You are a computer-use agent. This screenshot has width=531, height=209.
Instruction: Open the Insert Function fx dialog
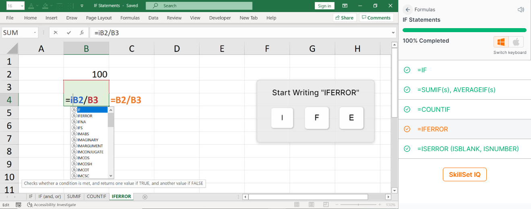(x=82, y=33)
